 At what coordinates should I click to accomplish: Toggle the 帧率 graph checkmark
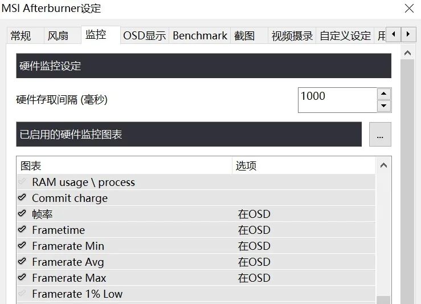pos(22,214)
